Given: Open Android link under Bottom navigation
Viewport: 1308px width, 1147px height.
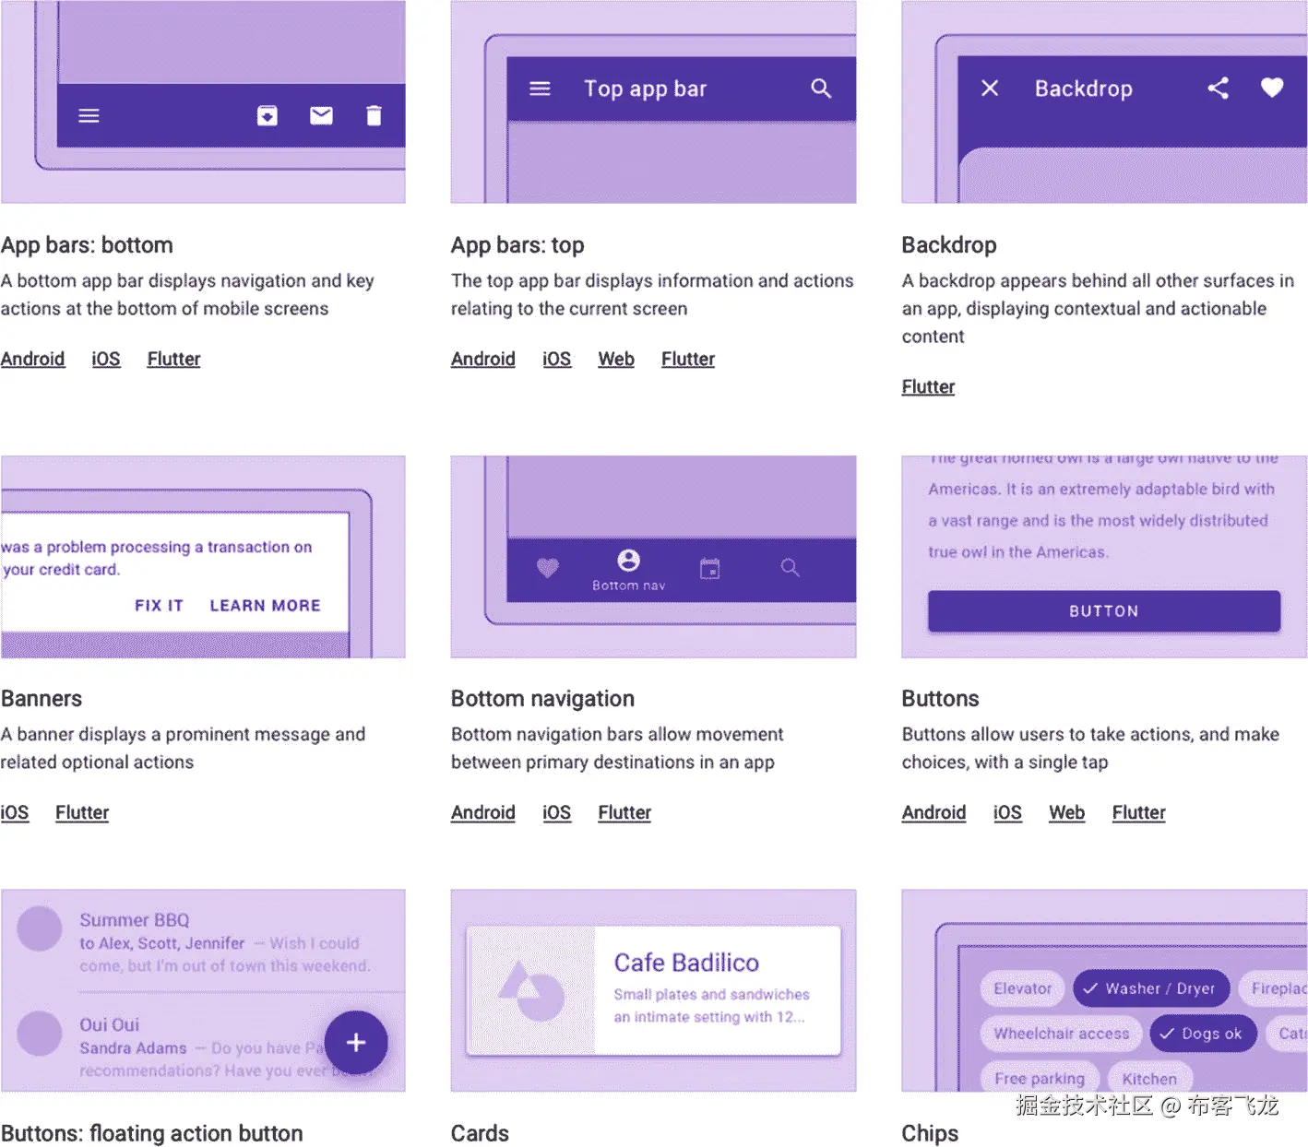Looking at the screenshot, I should pyautogui.click(x=483, y=812).
